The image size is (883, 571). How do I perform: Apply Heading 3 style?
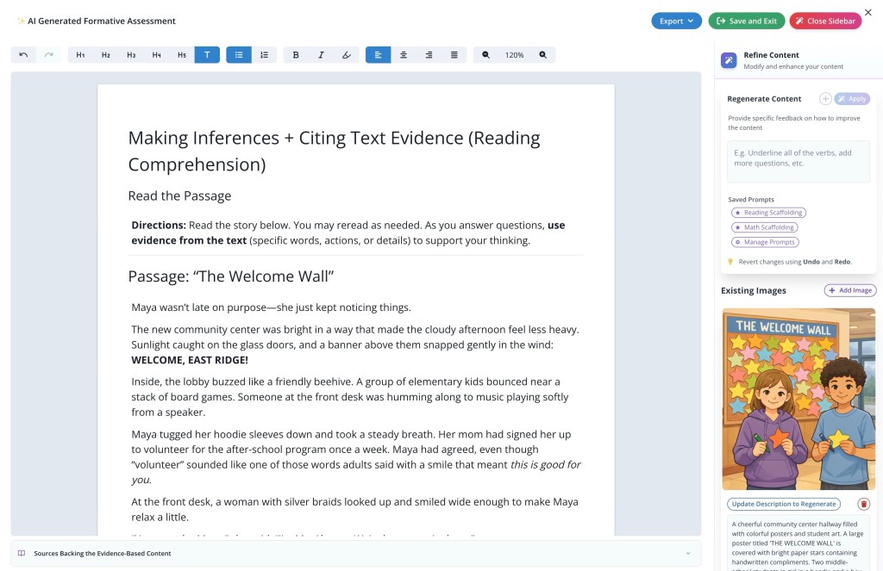coord(131,54)
